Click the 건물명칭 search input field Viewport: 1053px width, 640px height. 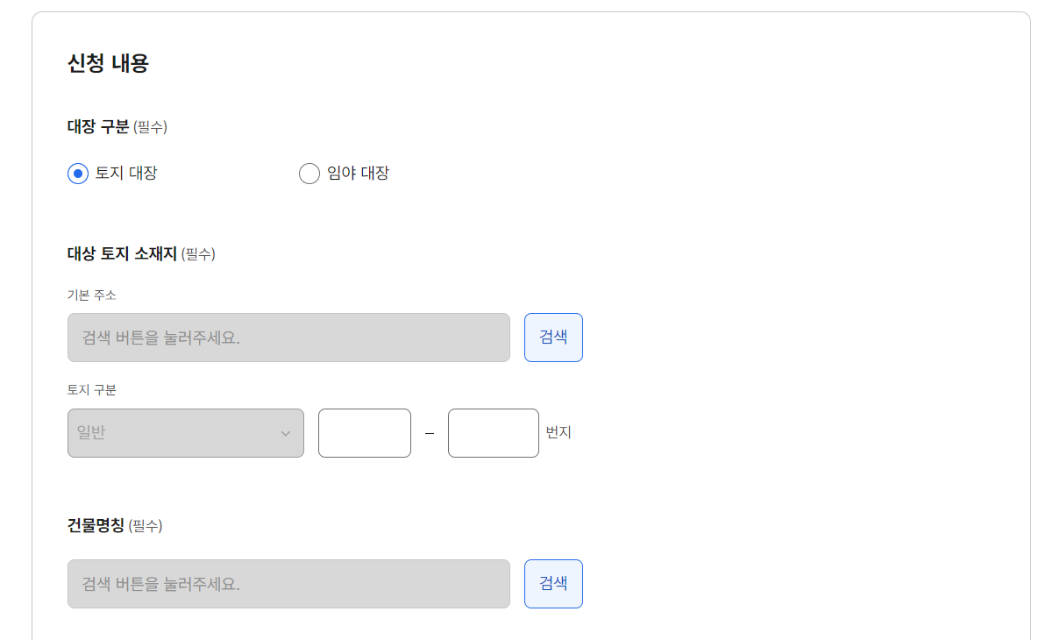click(288, 583)
